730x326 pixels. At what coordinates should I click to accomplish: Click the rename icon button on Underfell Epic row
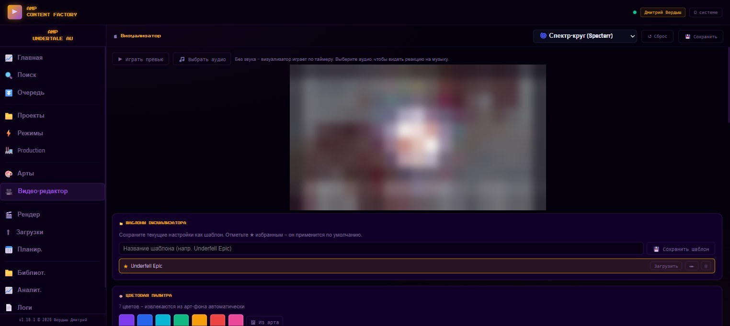691,266
